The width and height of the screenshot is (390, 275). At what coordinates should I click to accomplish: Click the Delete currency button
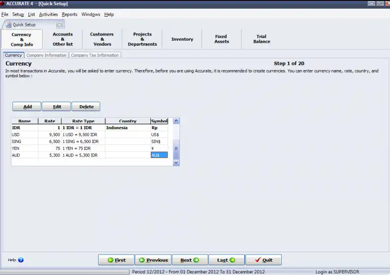click(86, 106)
